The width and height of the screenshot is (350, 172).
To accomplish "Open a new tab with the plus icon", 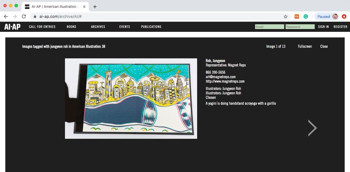I will click(95, 7).
